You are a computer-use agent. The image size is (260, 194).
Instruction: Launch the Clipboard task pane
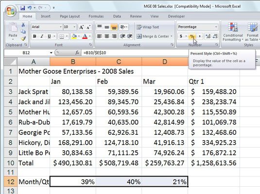26,45
